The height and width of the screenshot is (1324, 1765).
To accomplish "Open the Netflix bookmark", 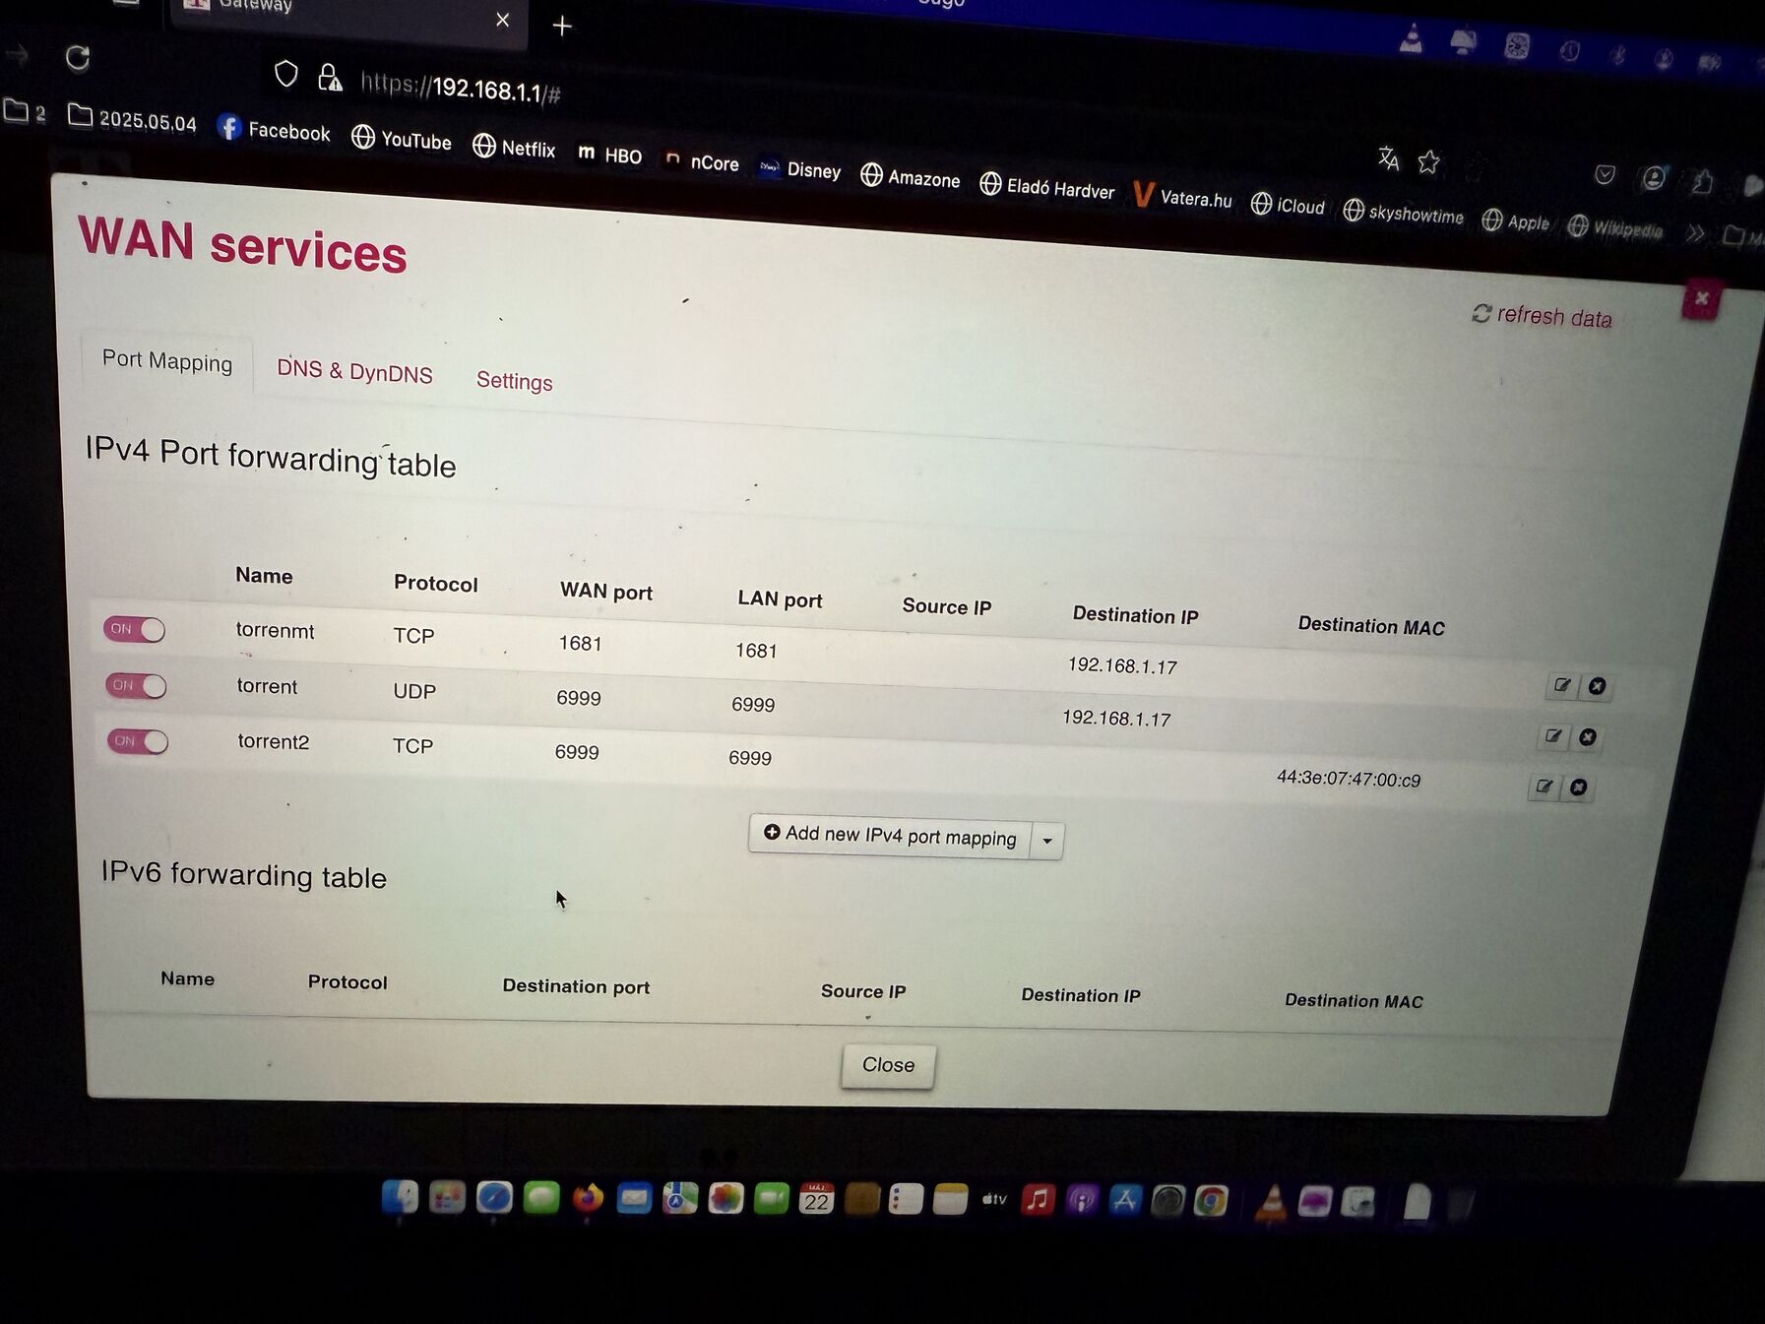I will coord(514,148).
